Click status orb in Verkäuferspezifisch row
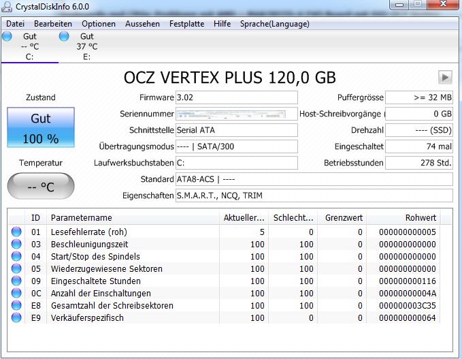462x359 pixels. (16, 317)
